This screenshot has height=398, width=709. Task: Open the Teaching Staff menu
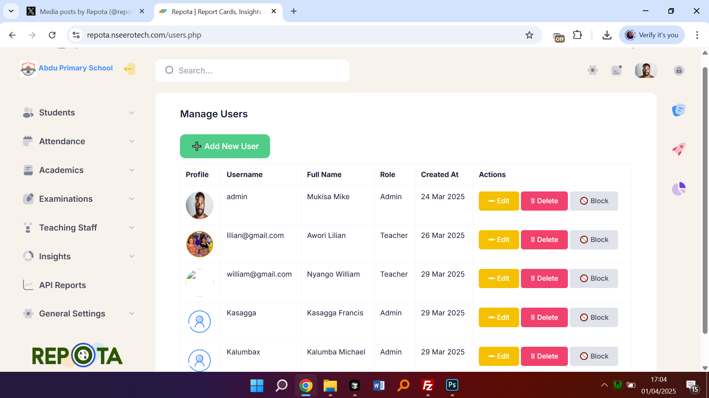(x=78, y=228)
